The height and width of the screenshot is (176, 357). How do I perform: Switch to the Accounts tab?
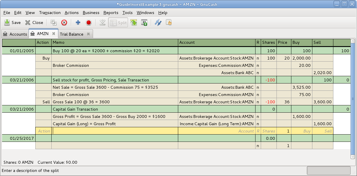point(15,34)
